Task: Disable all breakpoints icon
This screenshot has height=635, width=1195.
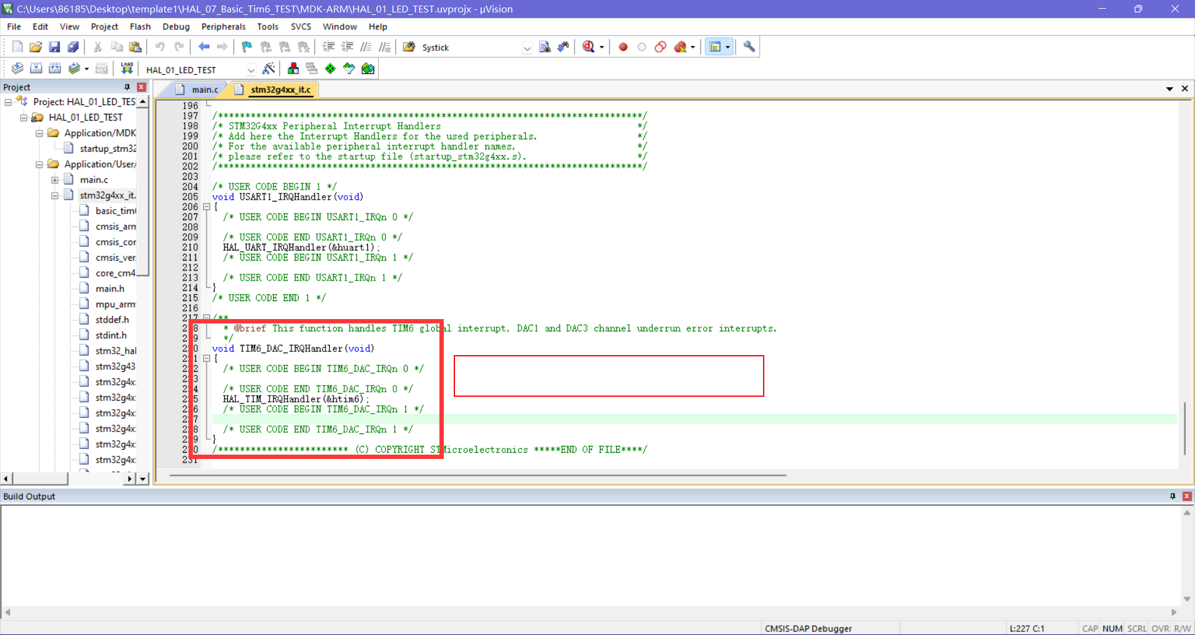Action: coord(660,47)
